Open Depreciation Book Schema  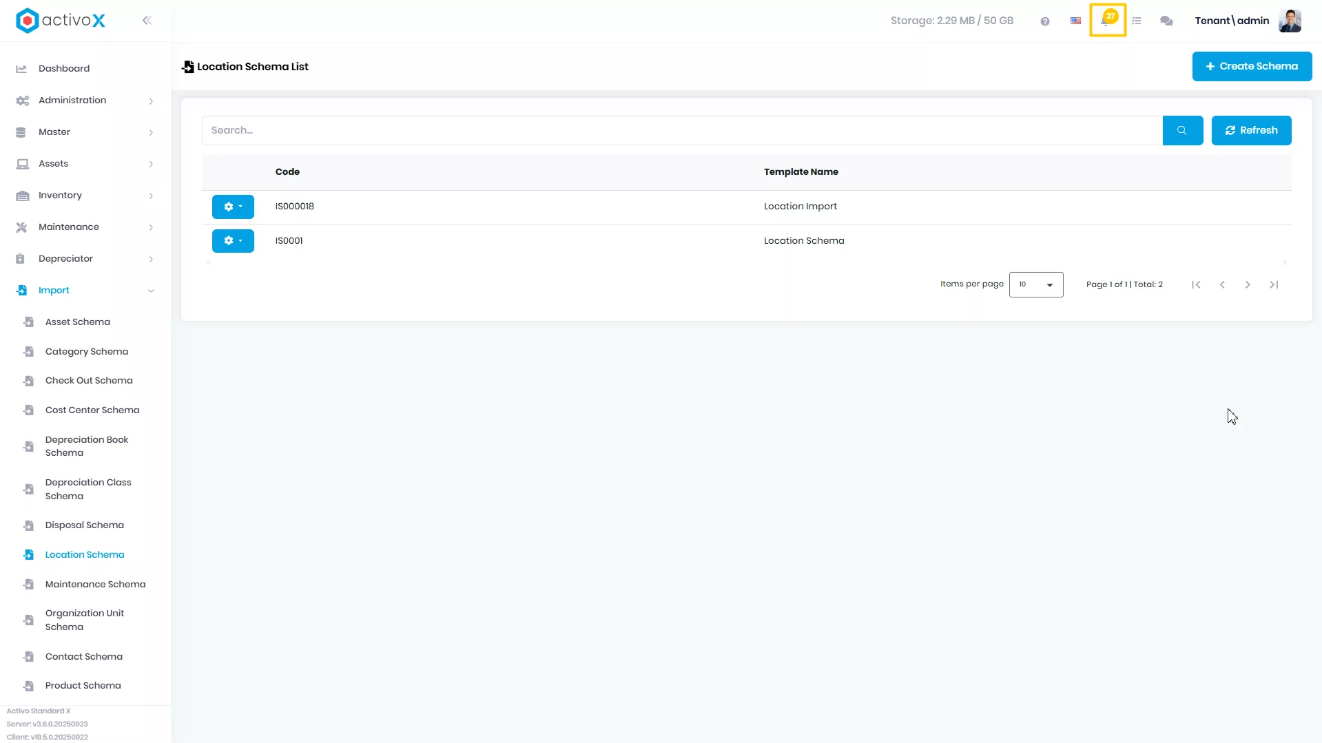click(x=86, y=446)
